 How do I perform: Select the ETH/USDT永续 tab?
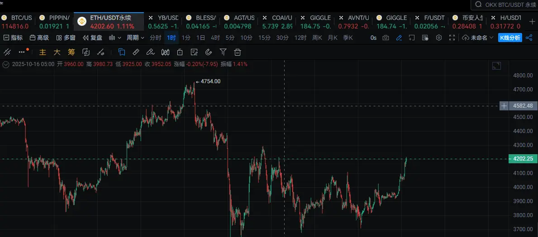(110, 22)
